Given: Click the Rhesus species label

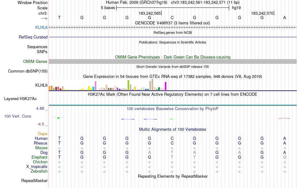Looking at the screenshot, I should pos(41,143).
